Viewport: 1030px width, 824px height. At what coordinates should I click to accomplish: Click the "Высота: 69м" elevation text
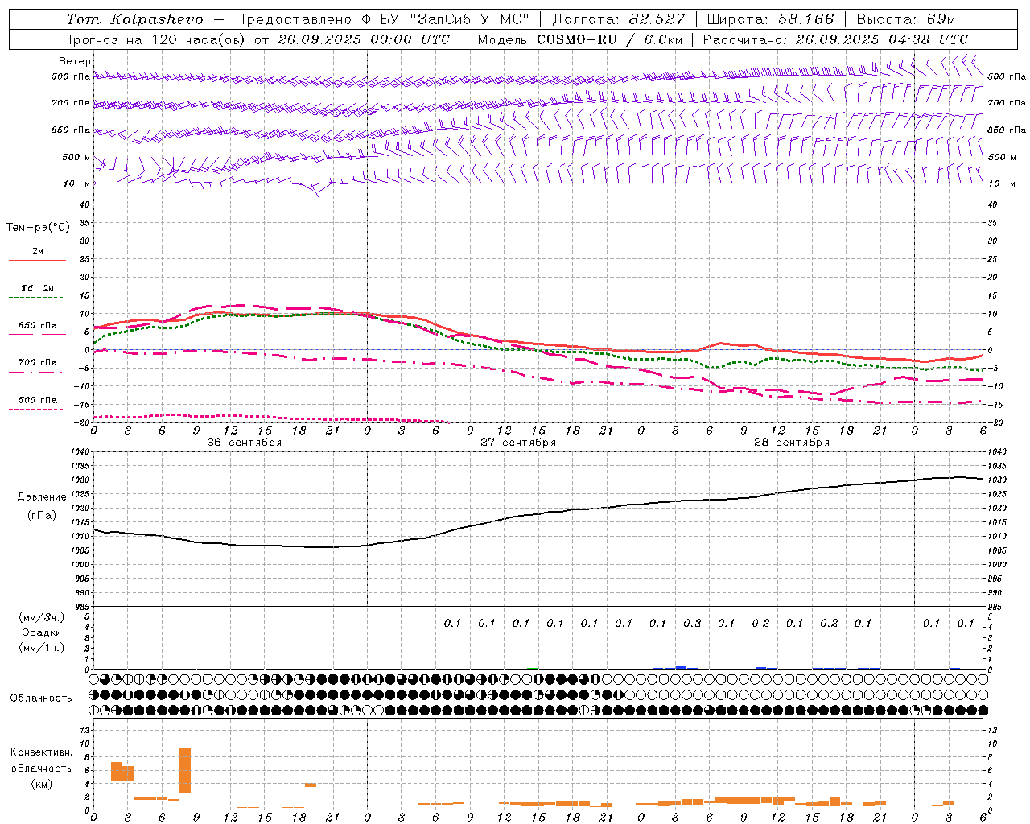[x=906, y=19]
